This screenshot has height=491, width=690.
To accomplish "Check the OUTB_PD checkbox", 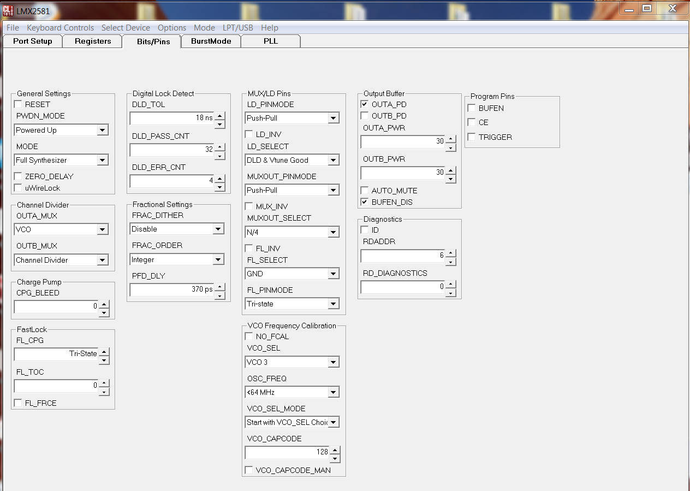I will [x=365, y=116].
